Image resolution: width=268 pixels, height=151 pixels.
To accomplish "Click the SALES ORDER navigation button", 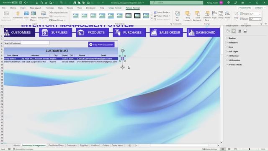I will click(x=166, y=32).
